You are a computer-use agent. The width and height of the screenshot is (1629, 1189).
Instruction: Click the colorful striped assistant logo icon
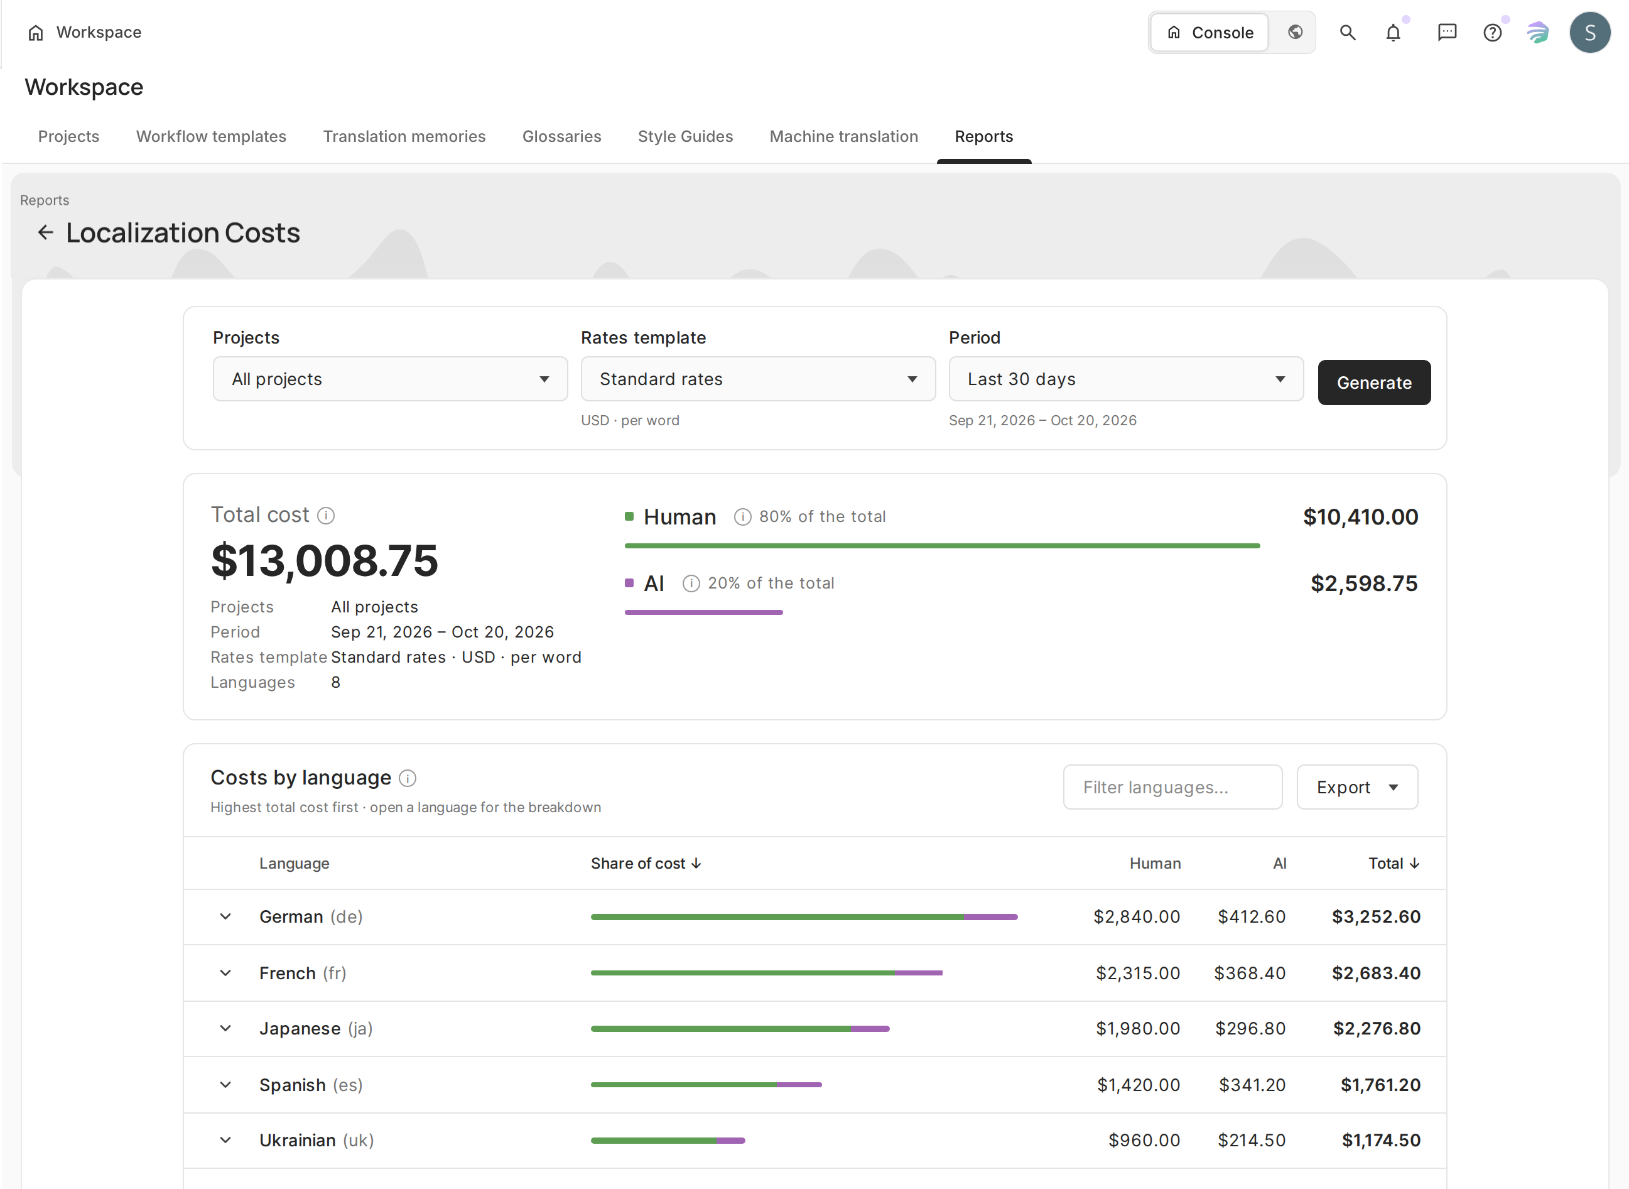1537,33
